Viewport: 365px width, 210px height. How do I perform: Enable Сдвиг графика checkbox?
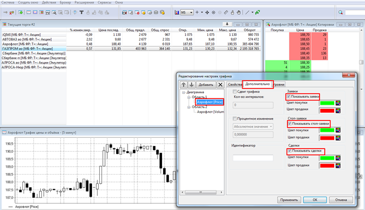point(235,91)
